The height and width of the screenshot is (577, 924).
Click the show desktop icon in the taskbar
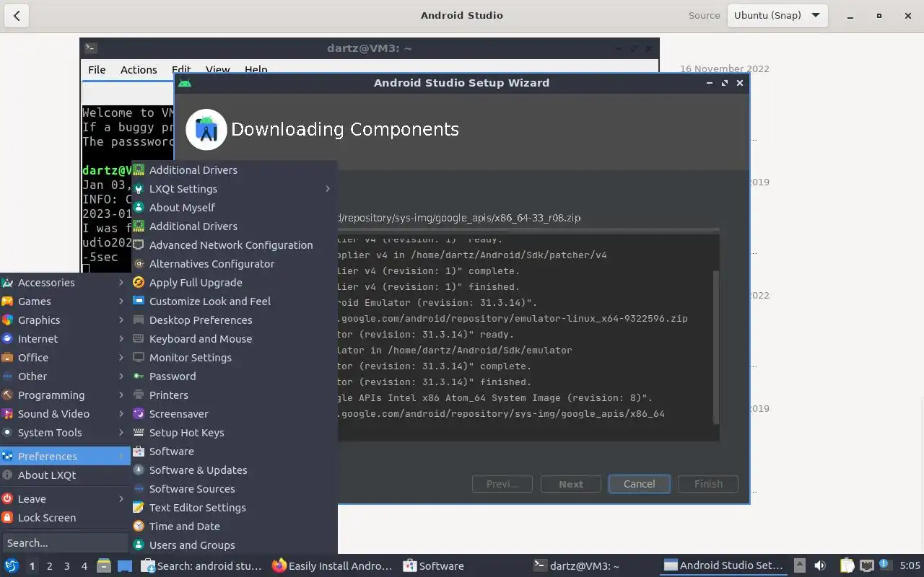[x=125, y=565]
